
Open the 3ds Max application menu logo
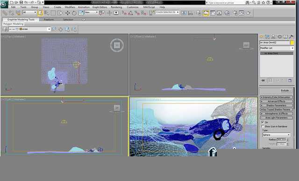[x=4, y=4]
